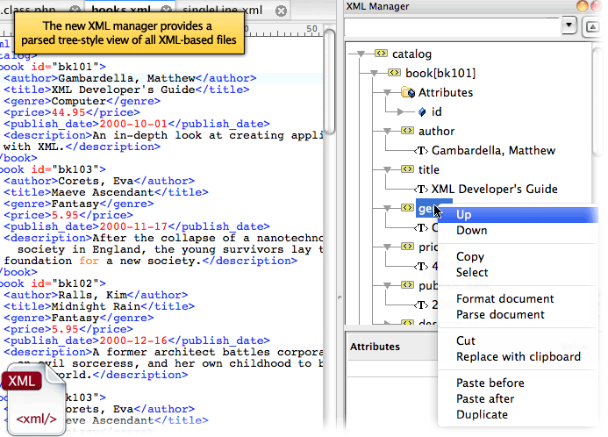Click the publish_date element tag icon
This screenshot has height=437, width=608.
click(x=408, y=285)
